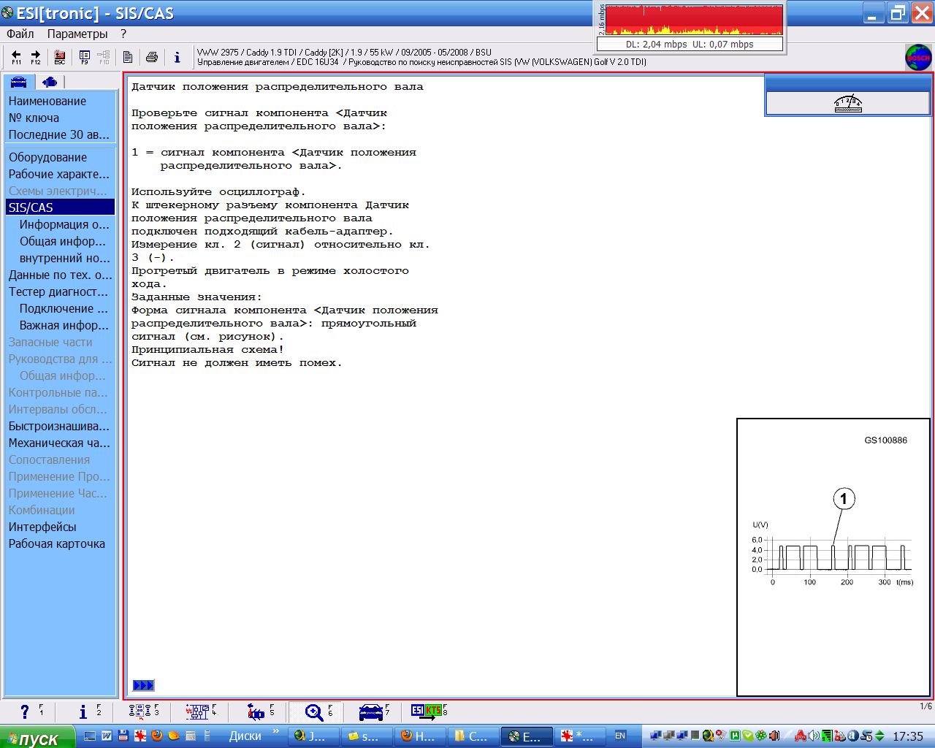This screenshot has width=935, height=748.
Task: Open calculator from quick launch
Action: 190,736
